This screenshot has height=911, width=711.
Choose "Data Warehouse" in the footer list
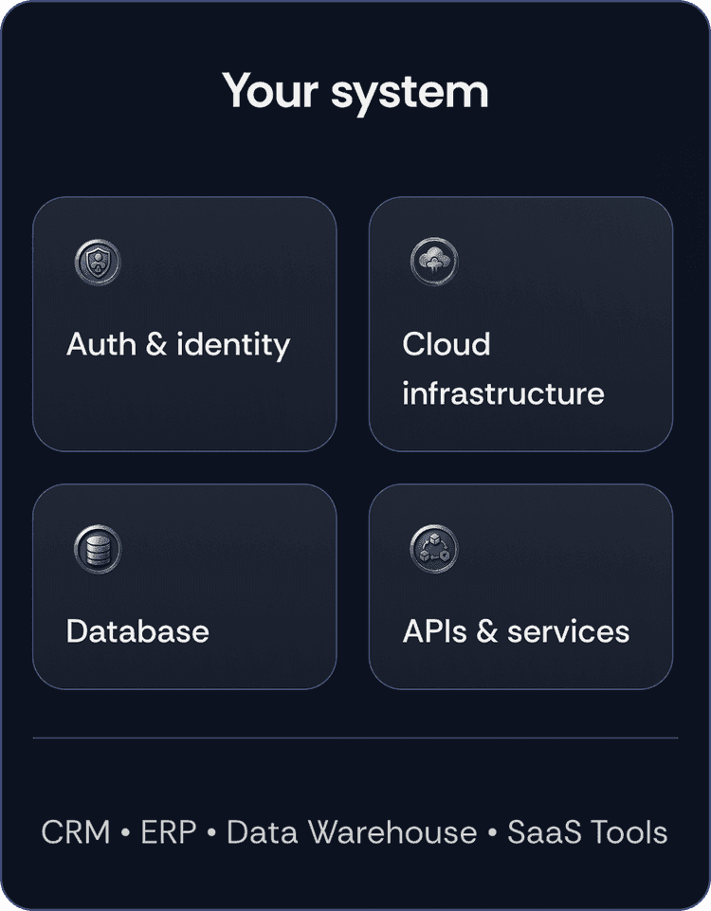click(x=352, y=833)
